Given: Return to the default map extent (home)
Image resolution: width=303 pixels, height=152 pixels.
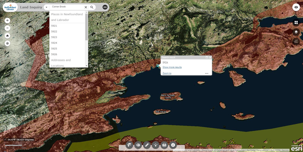Looking at the screenshot, I should click(x=7, y=36).
